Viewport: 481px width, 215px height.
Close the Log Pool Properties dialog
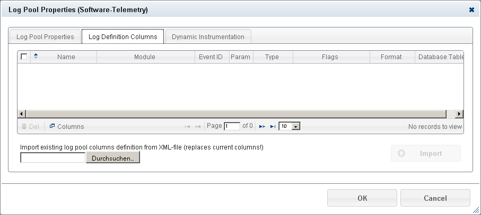(x=471, y=10)
